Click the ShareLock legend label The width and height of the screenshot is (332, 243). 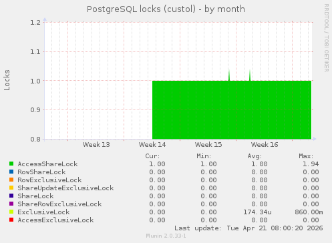(x=35, y=196)
